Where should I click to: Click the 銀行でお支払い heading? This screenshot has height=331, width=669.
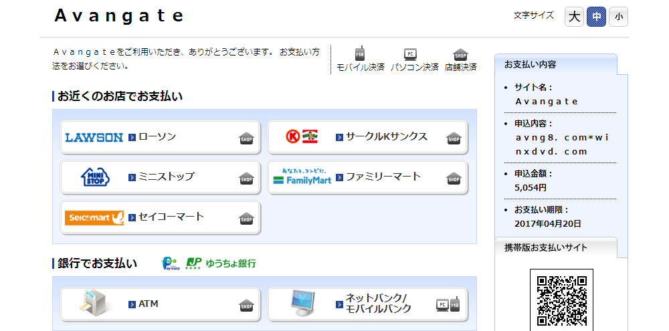pos(97,263)
